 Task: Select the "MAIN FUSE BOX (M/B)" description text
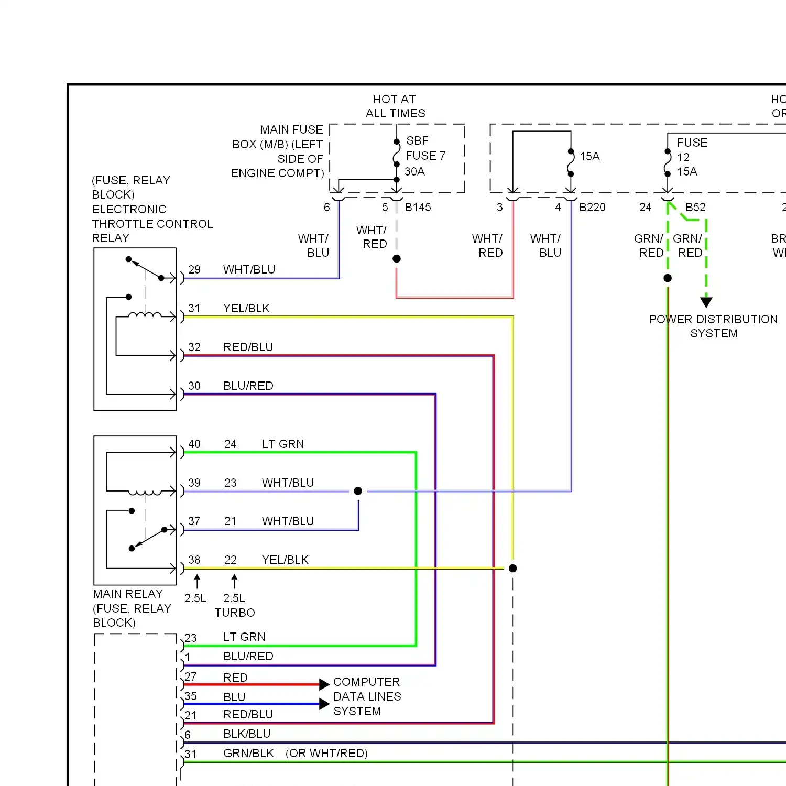click(x=277, y=151)
